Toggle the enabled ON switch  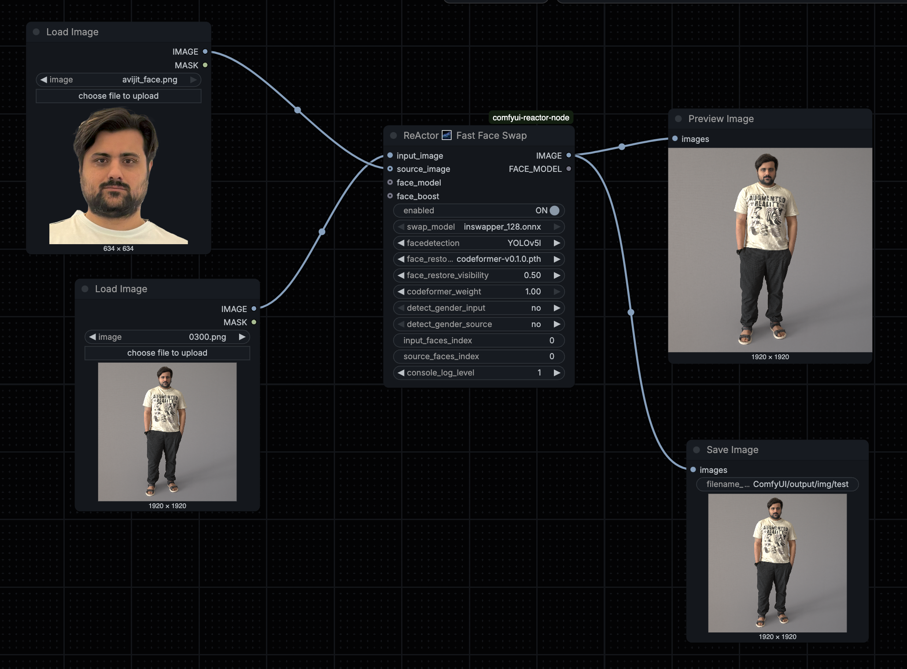(x=554, y=211)
